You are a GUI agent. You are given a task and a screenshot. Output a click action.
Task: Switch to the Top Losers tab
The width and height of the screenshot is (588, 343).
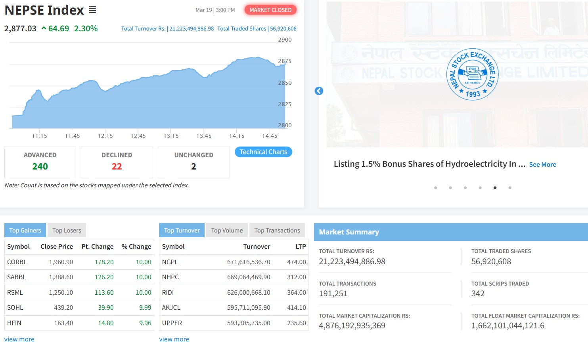[67, 231]
